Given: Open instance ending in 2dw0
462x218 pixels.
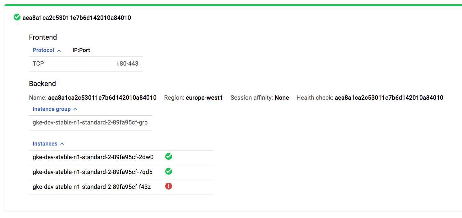Looking at the screenshot, I should coord(93,157).
